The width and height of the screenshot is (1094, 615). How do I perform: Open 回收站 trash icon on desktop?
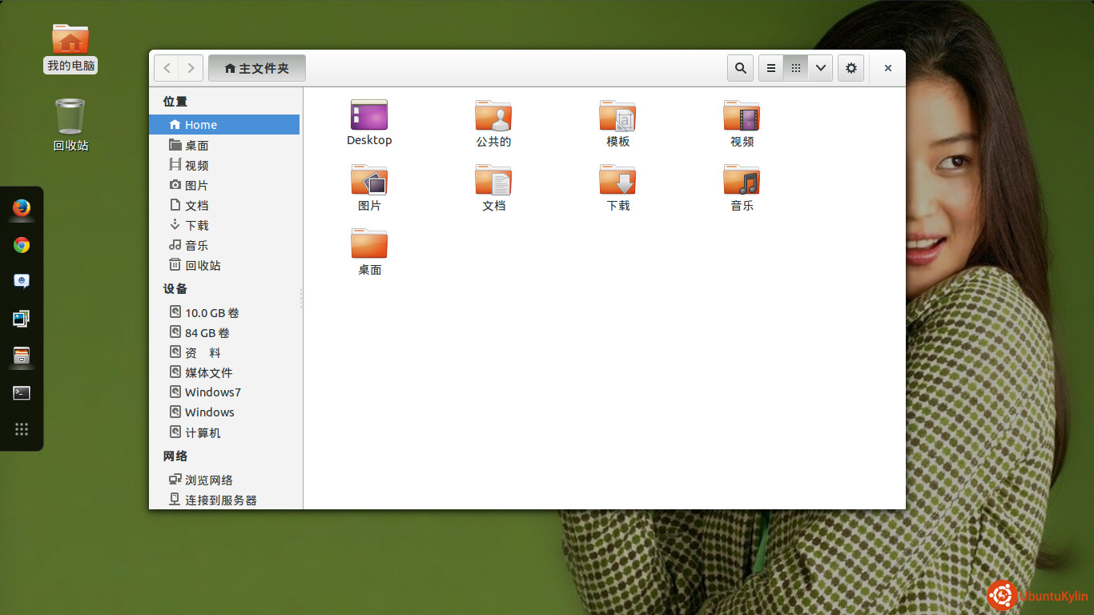[x=70, y=125]
